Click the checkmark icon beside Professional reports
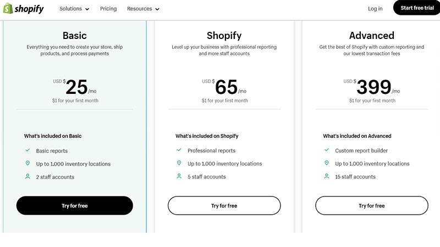Screen dimensions: 440x247 click(179, 150)
